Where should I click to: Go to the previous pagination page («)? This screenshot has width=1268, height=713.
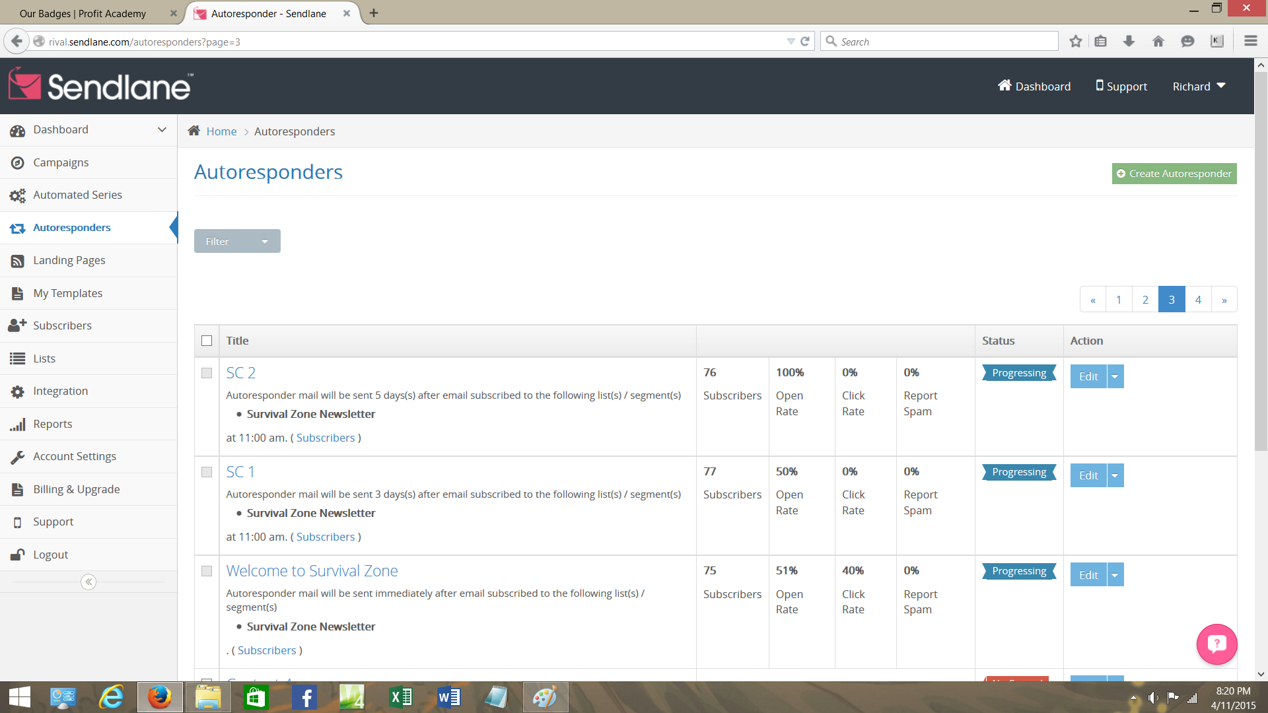[x=1092, y=299]
